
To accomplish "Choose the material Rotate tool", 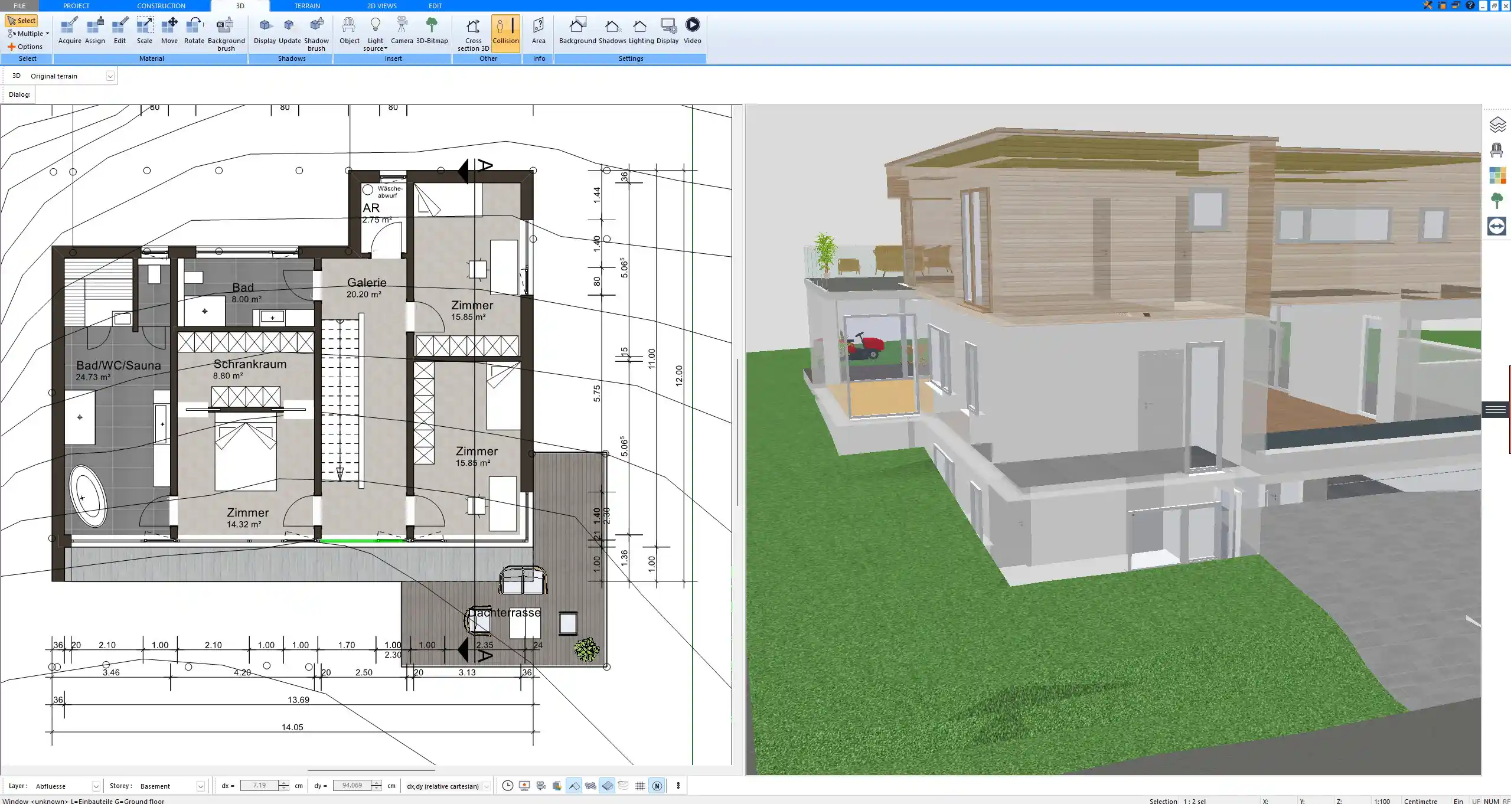I will [194, 31].
